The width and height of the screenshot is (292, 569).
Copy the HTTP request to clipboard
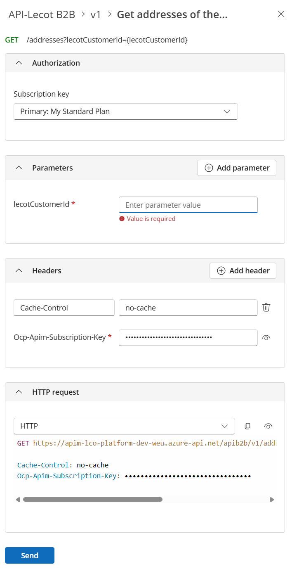247,426
